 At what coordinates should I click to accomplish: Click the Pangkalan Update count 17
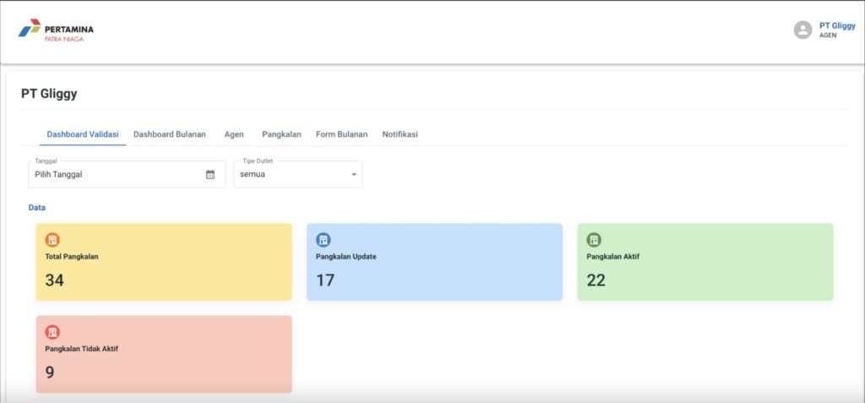click(x=326, y=280)
